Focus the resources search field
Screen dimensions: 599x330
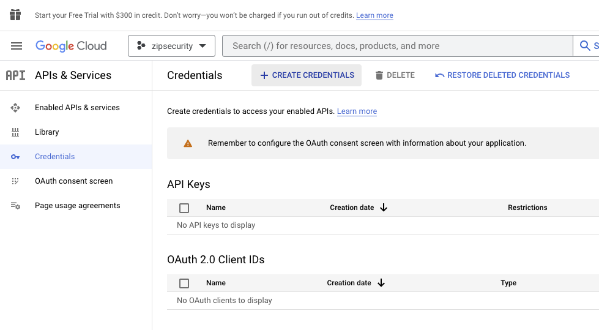(398, 46)
